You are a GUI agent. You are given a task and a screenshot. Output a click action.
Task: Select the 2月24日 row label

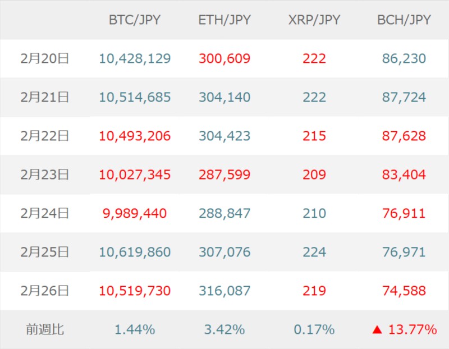coord(44,213)
